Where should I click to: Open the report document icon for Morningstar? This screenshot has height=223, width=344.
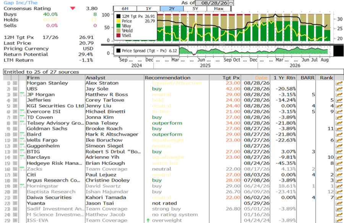[23, 186]
